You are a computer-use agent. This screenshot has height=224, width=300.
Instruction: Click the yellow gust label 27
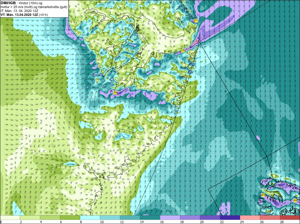(196, 21)
